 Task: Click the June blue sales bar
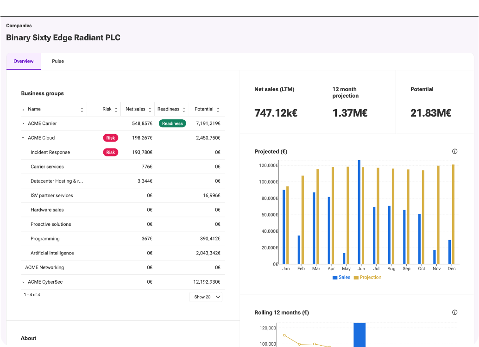point(359,212)
